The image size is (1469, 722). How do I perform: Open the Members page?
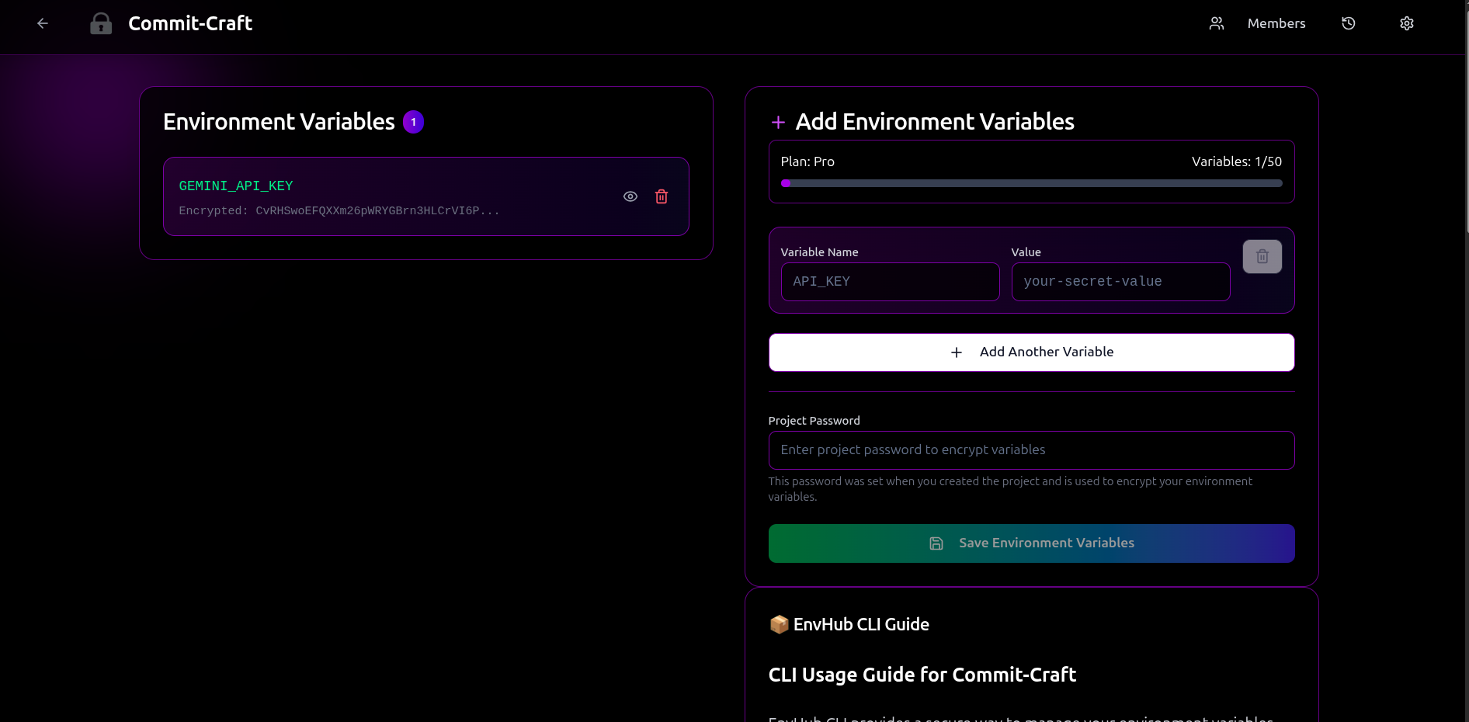tap(1276, 23)
